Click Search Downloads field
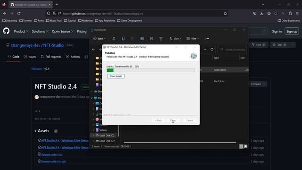 click(232, 50)
